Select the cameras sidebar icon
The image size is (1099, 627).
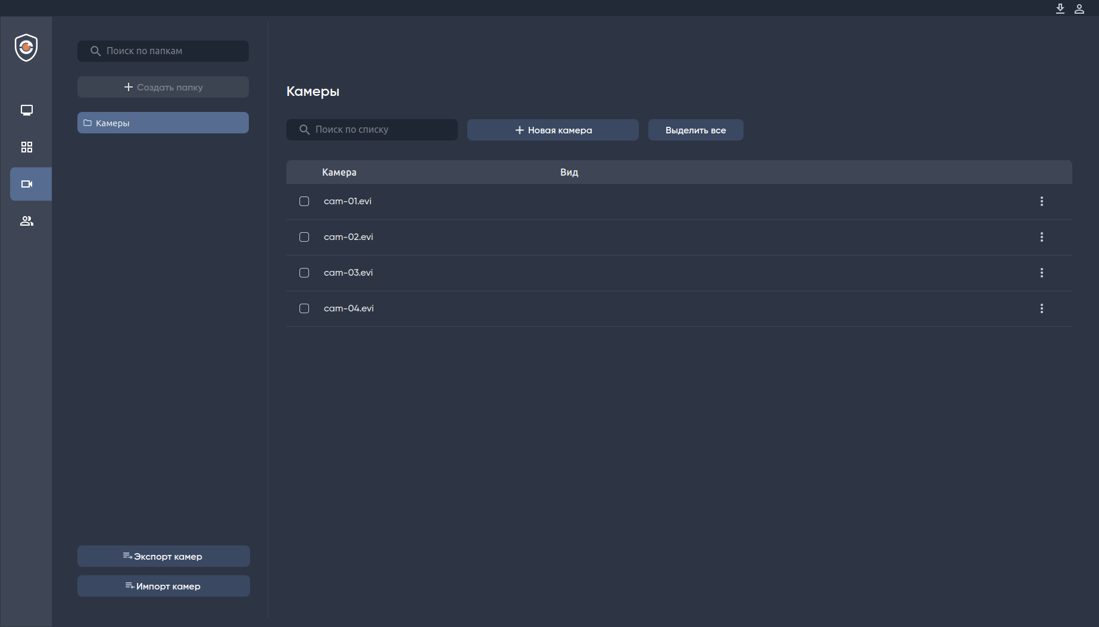(x=27, y=184)
